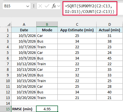Select Actual value 28

pyautogui.click(x=109, y=86)
